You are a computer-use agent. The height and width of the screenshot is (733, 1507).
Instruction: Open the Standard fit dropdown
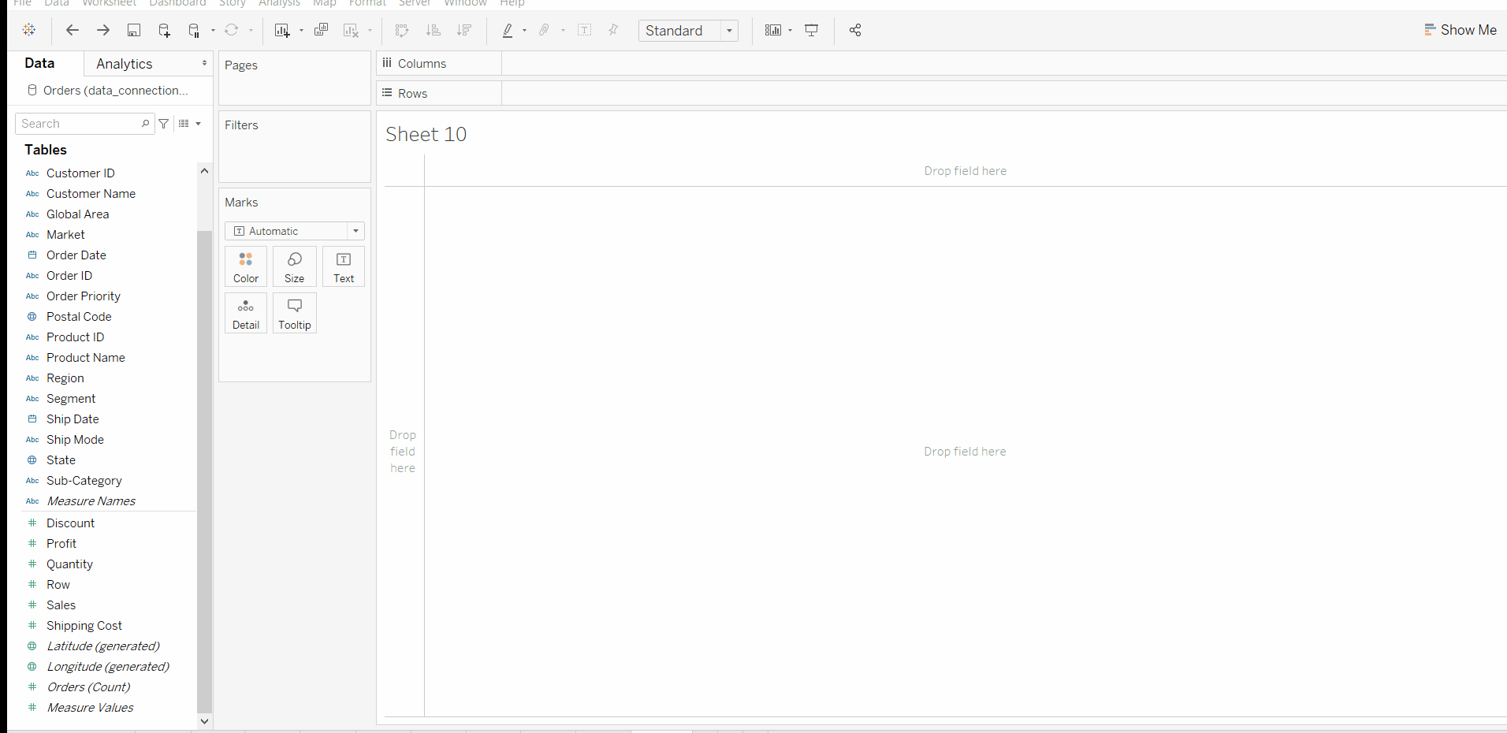pyautogui.click(x=688, y=31)
